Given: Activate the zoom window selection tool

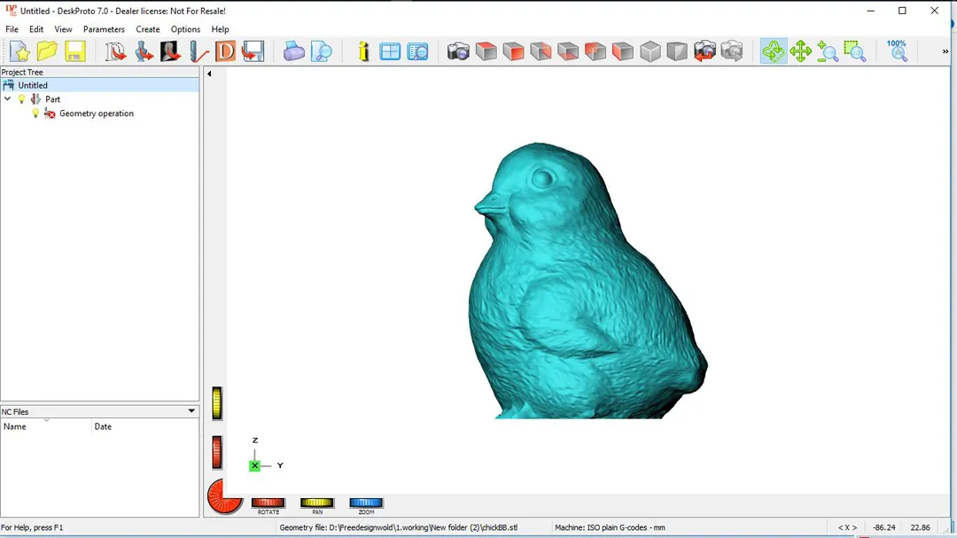Looking at the screenshot, I should (x=855, y=51).
